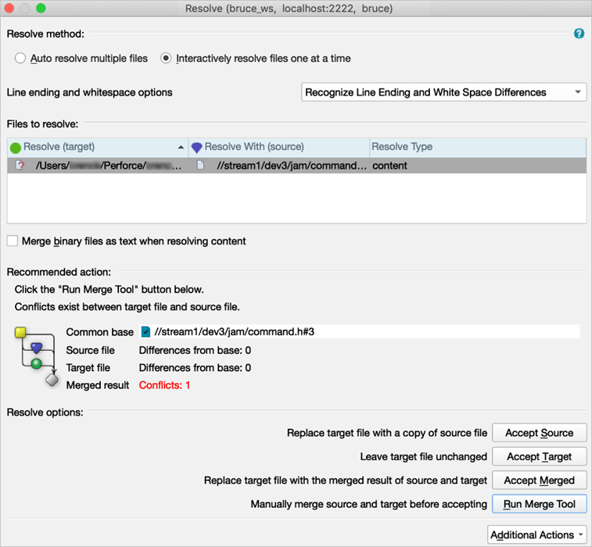Click sort arrow on Resolve (target) column
The width and height of the screenshot is (592, 547).
click(x=181, y=147)
